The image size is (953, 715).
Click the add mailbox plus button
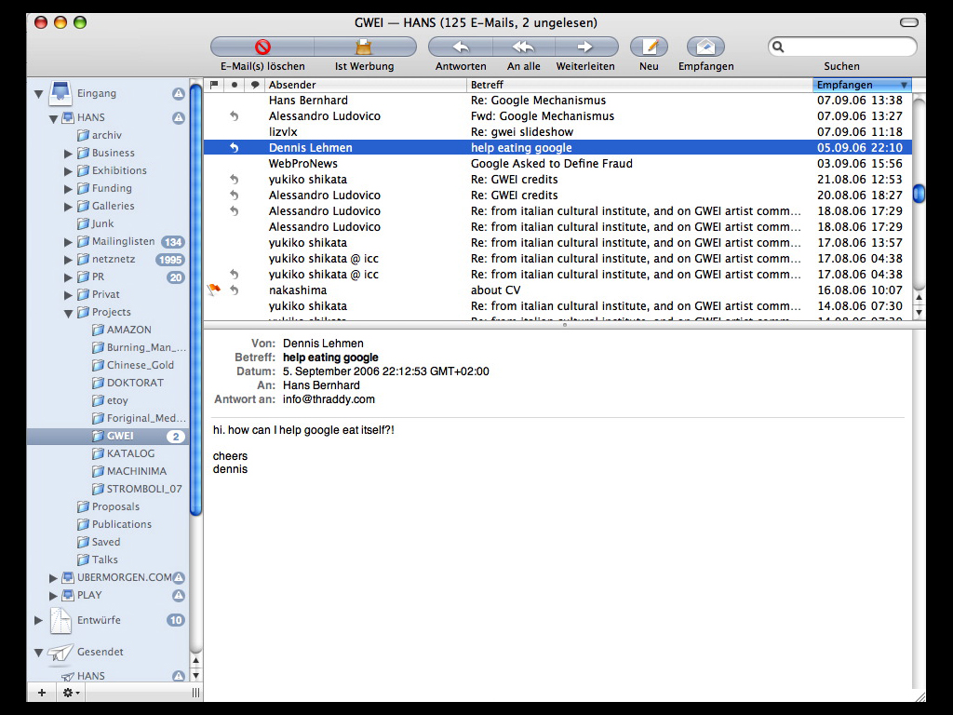41,693
